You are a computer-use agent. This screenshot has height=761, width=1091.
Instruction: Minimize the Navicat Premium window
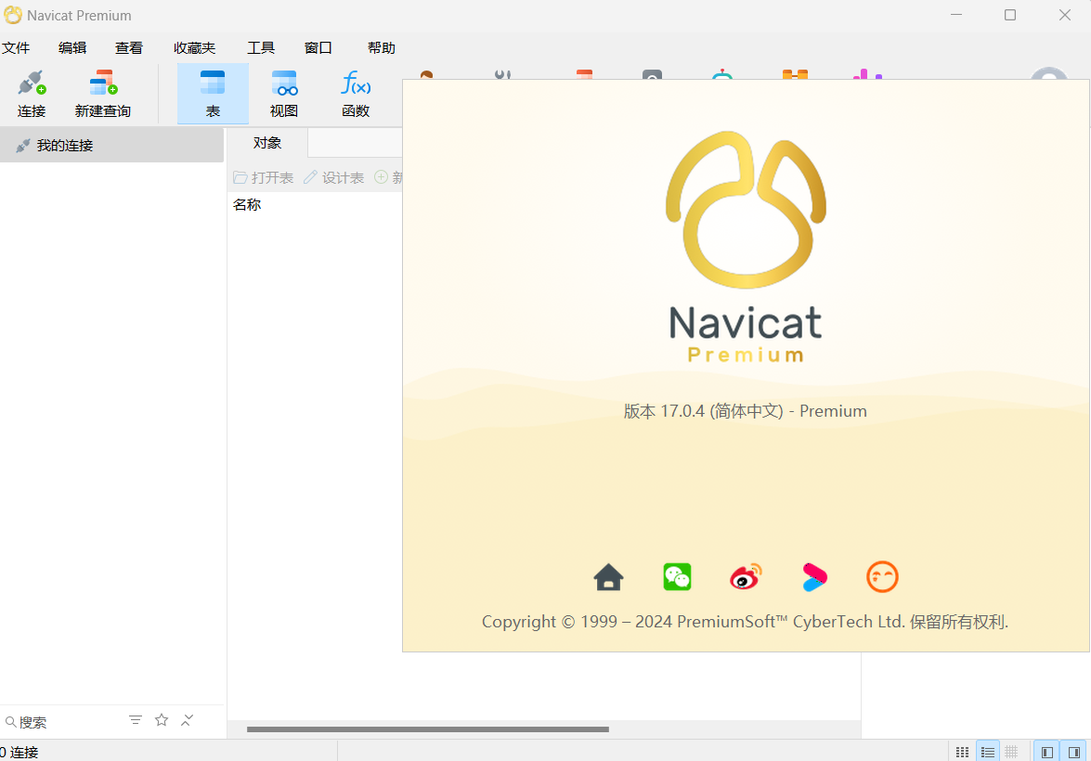(956, 15)
